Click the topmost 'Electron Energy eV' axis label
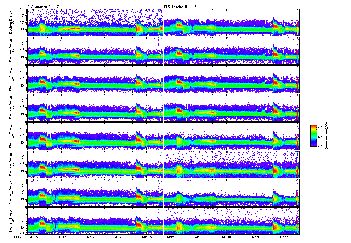Image resolution: width=351 pixels, height=243 pixels. point(11,22)
